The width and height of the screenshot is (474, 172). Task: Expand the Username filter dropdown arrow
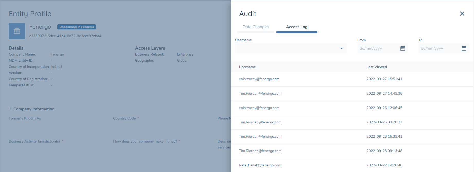341,48
